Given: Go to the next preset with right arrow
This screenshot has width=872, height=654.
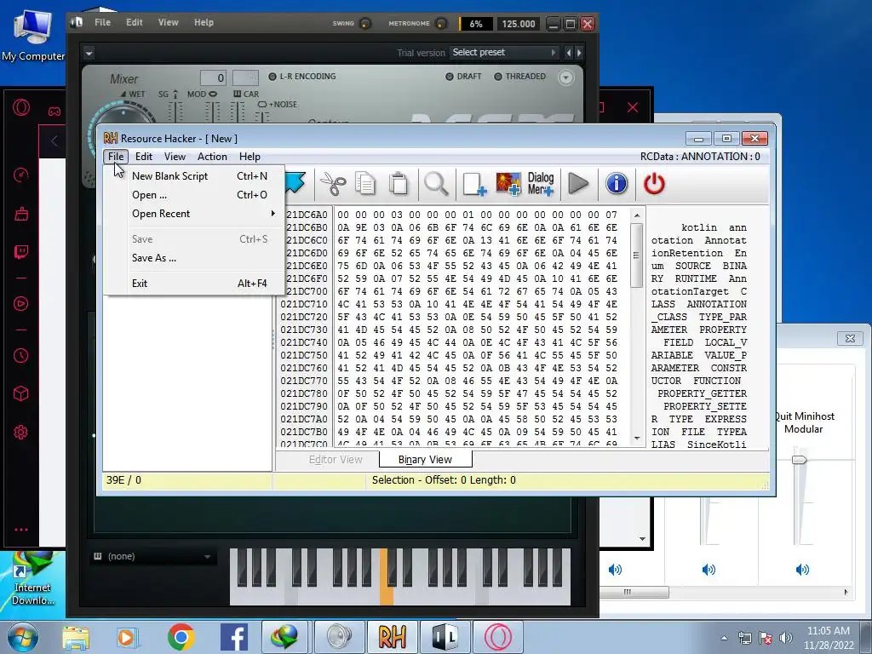Looking at the screenshot, I should coord(579,52).
